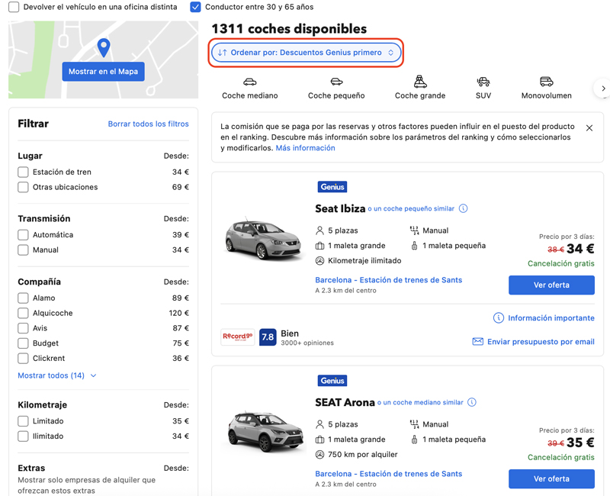Image resolution: width=610 pixels, height=496 pixels.
Task: Click the map location pin icon
Action: point(104,47)
